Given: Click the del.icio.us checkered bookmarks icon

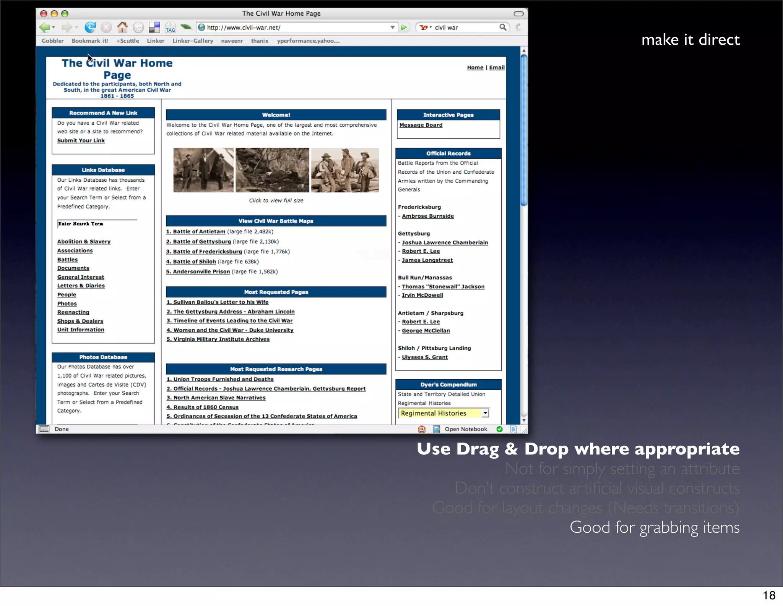Looking at the screenshot, I should 154,27.
